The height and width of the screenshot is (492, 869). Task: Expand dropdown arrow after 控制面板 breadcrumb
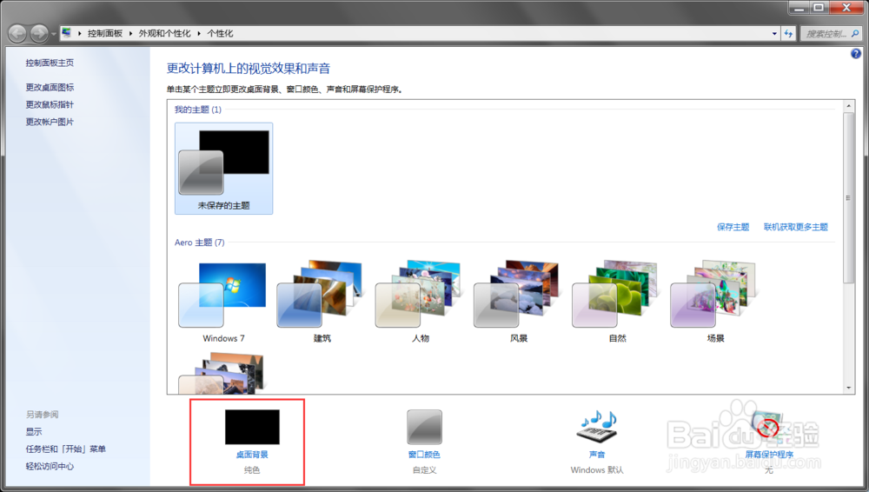[x=131, y=33]
